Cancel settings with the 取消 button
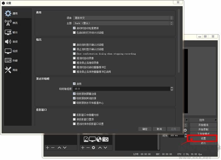Screen dimensions: 221x160 coord(159,129)
